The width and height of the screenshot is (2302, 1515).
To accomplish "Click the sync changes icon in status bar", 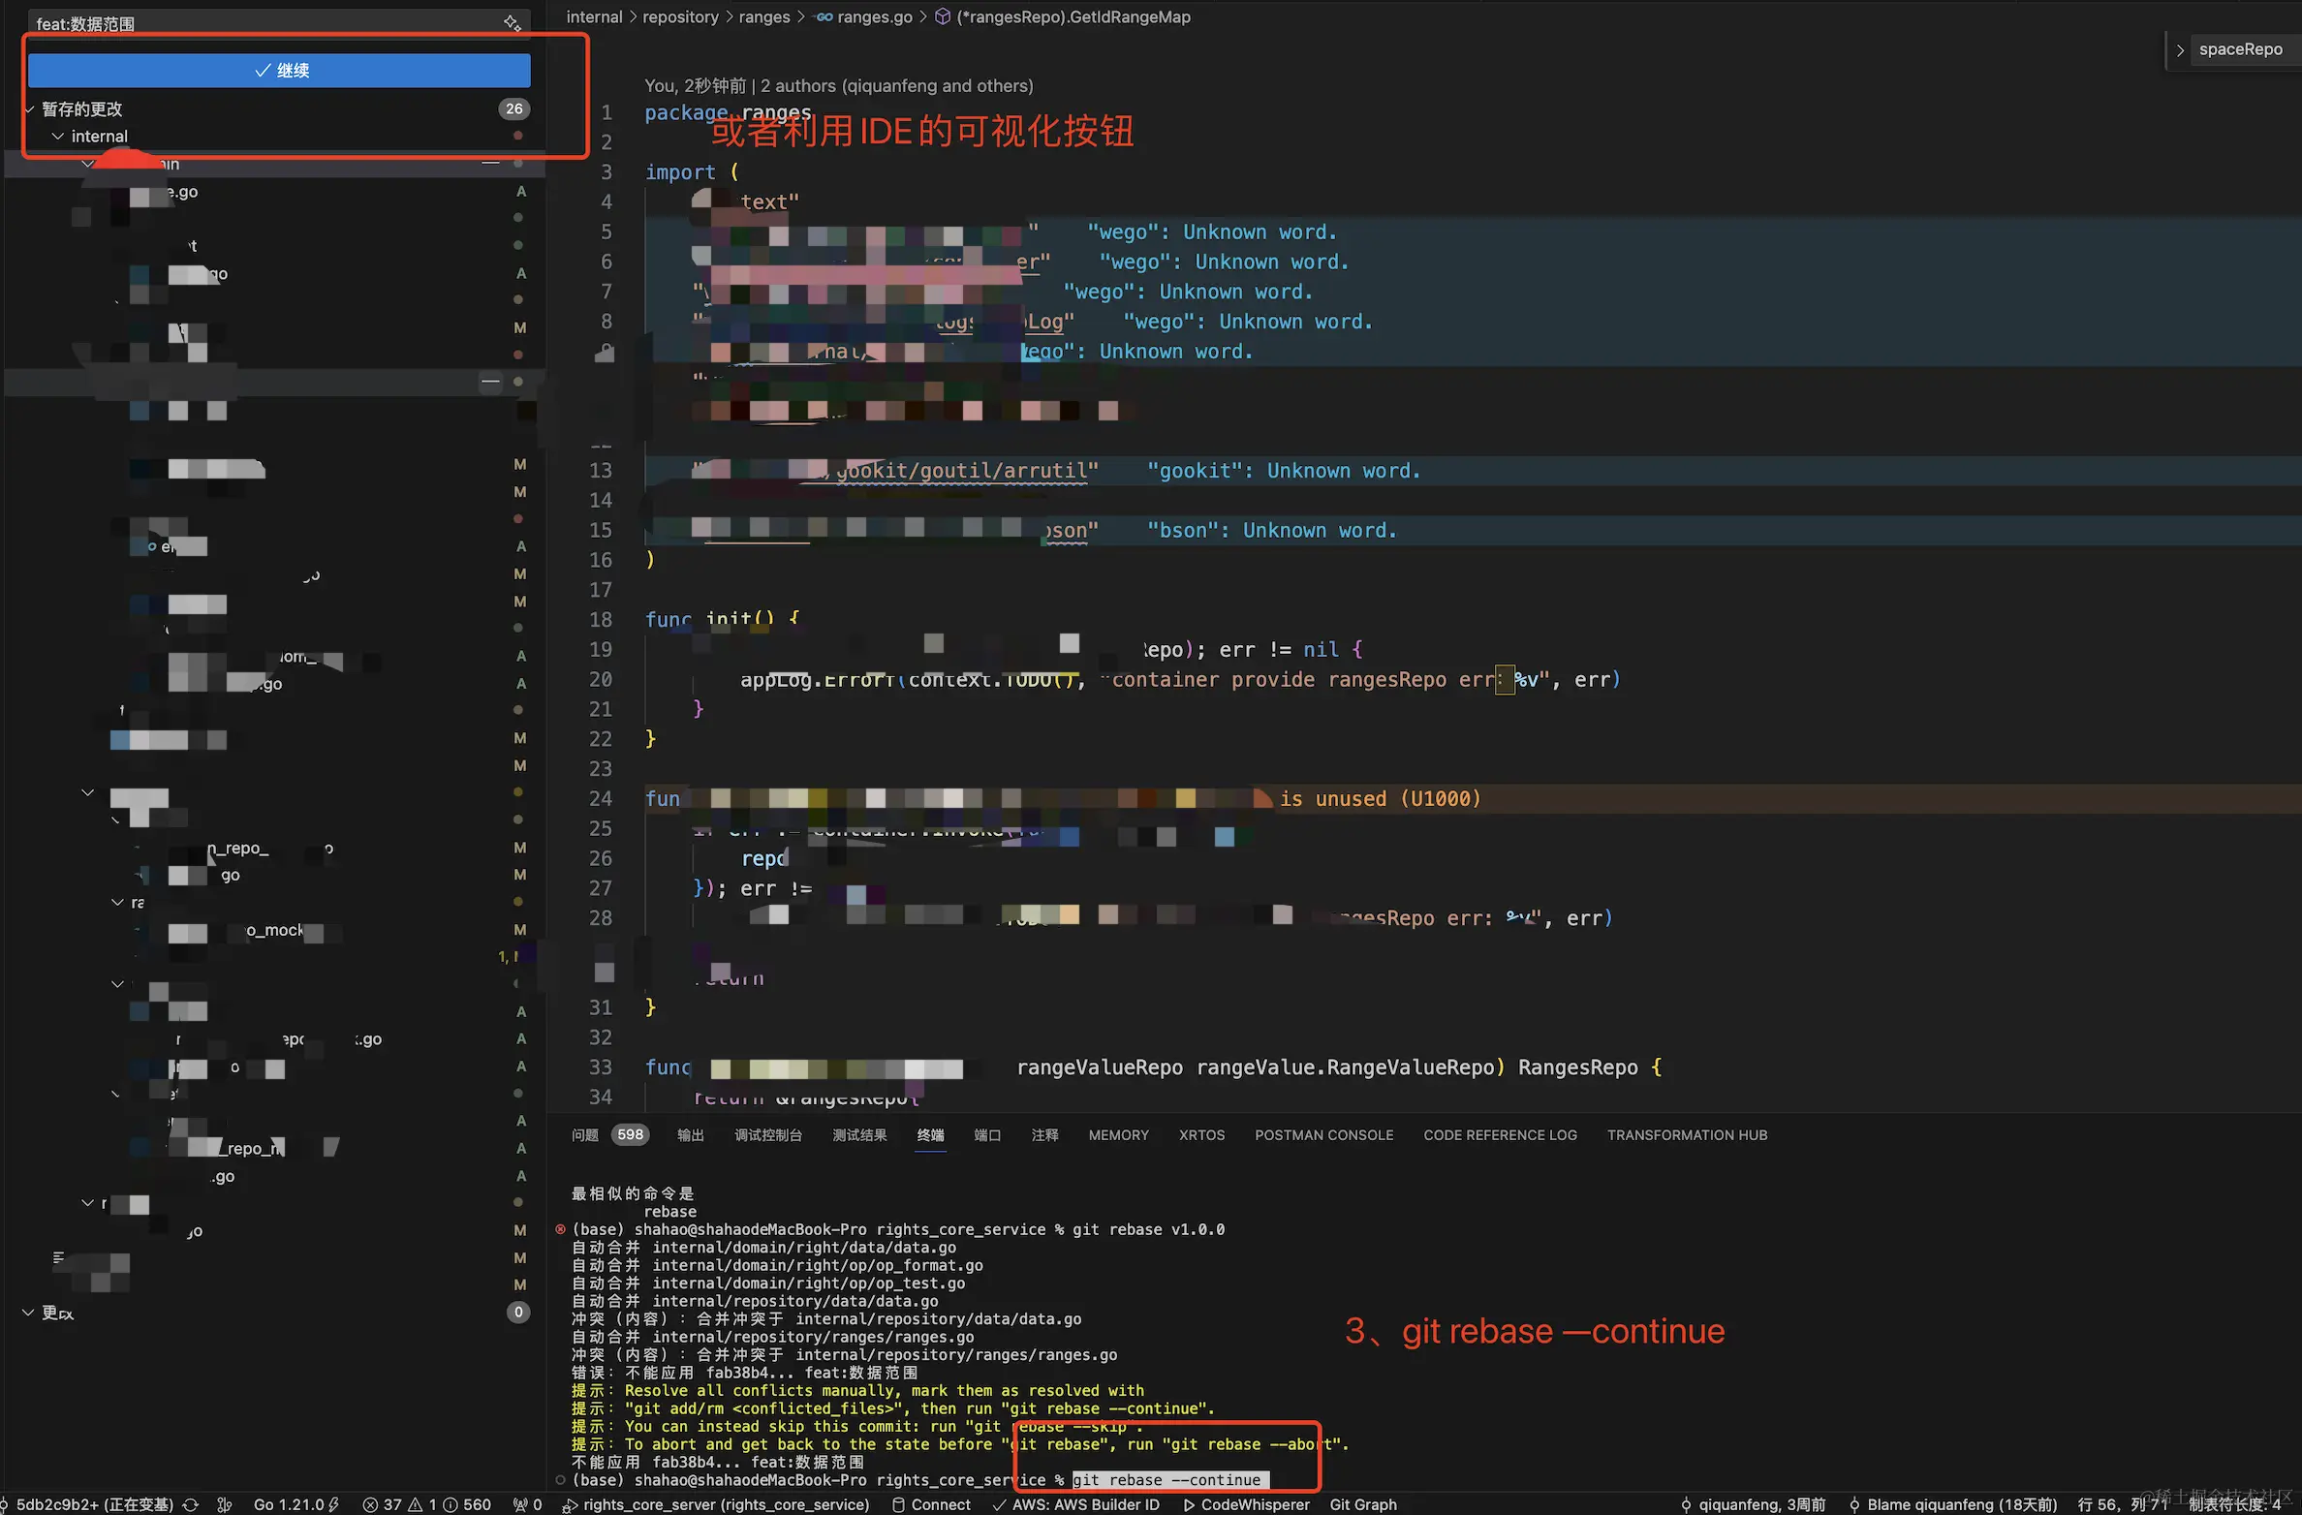I will coord(191,1504).
